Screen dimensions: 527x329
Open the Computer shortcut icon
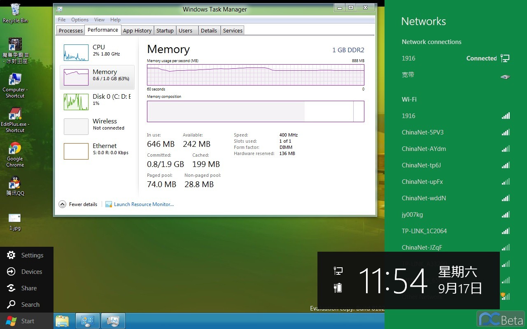15,86
